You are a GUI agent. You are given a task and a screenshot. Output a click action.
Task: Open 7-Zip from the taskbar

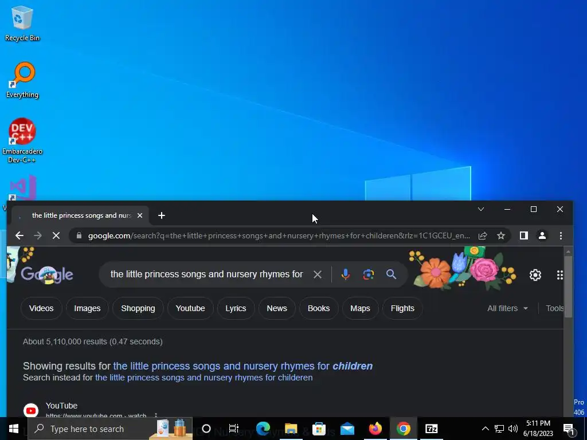[x=431, y=429]
